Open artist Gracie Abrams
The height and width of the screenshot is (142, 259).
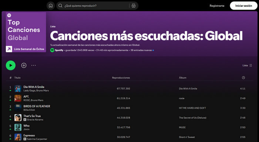(x=35, y=119)
